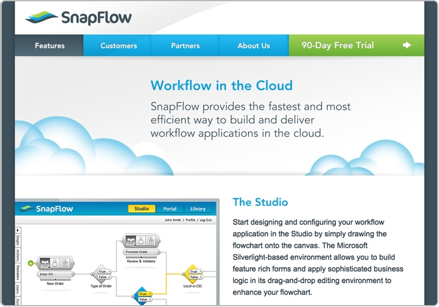The height and width of the screenshot is (307, 439).
Task: Click the New Order stage label
Action: [56, 284]
